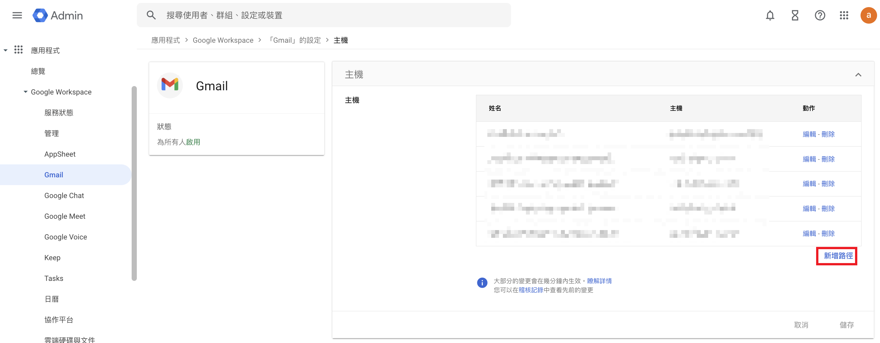Open 協作平台 in the sidebar
This screenshot has height=343, width=880.
coord(59,320)
